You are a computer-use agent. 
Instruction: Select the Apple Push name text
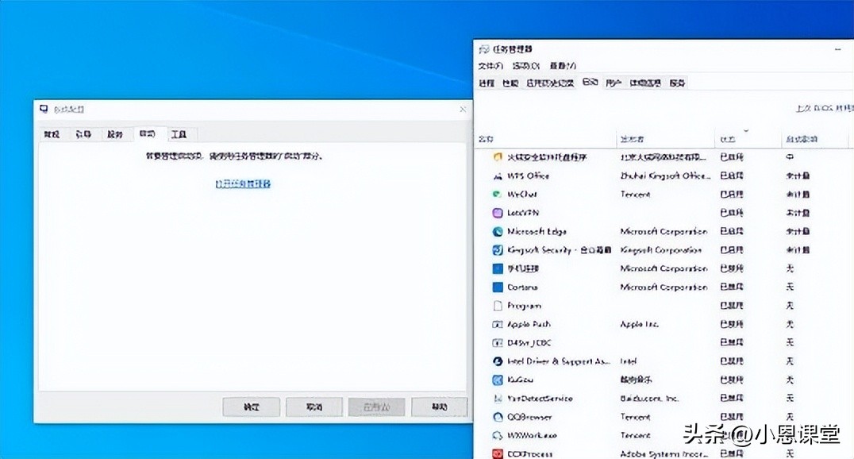(x=529, y=324)
